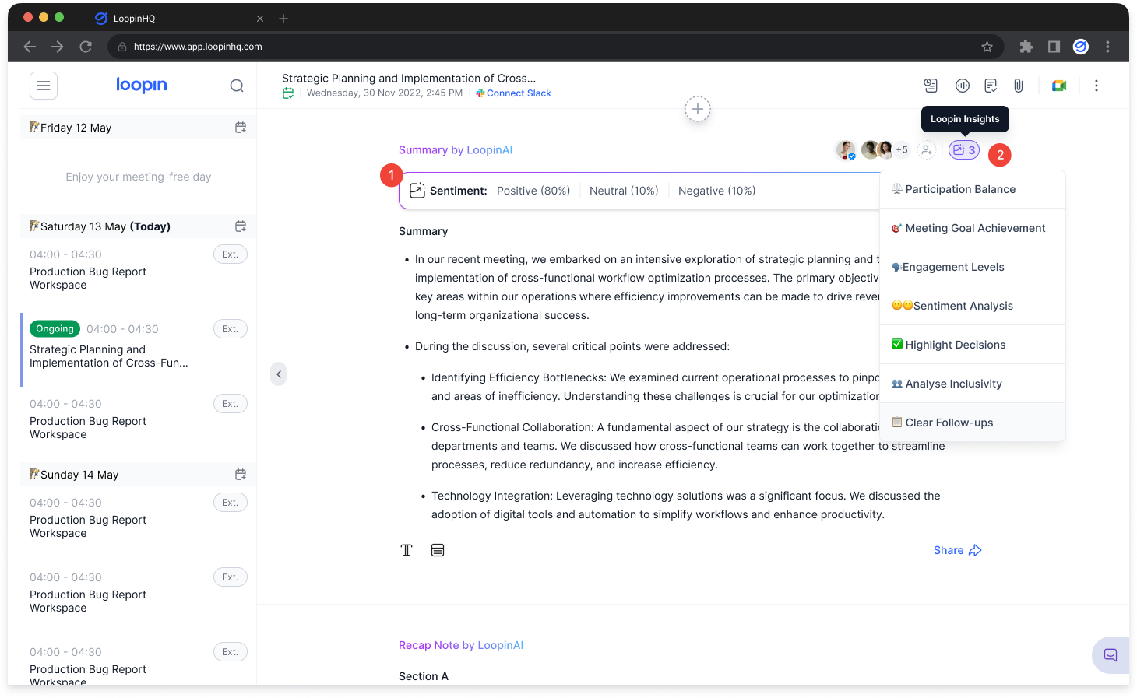This screenshot has height=698, width=1137.
Task: Click the loopin logo
Action: point(141,85)
